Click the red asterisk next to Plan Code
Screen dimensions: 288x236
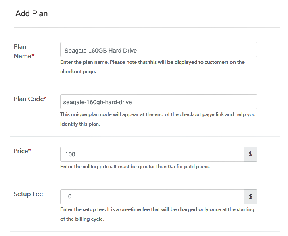tap(45, 99)
